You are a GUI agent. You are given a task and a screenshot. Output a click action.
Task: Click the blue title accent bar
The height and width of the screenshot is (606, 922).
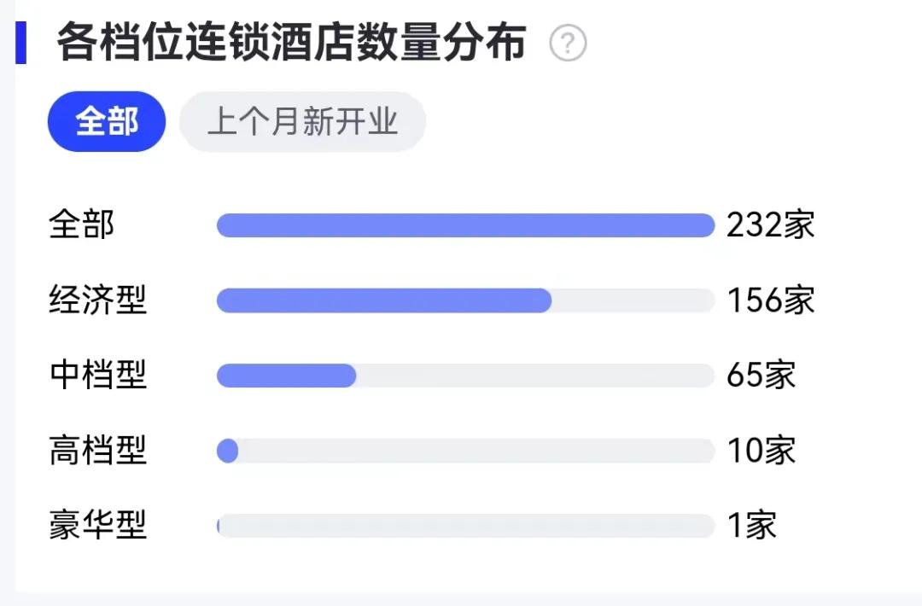[x=20, y=43]
